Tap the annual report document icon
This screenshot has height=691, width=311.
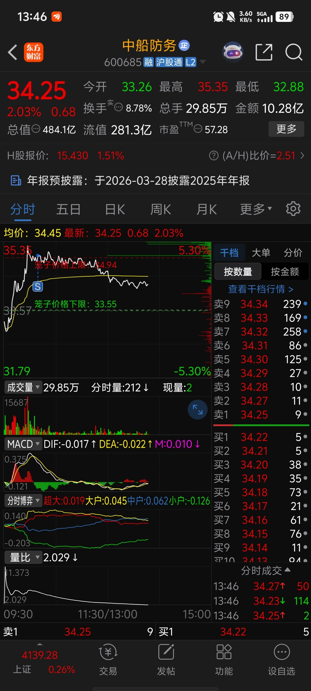tap(16, 181)
